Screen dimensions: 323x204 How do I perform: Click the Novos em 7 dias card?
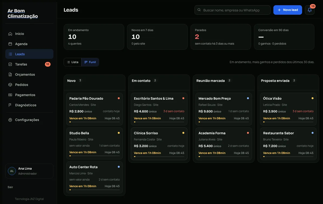[x=157, y=37]
